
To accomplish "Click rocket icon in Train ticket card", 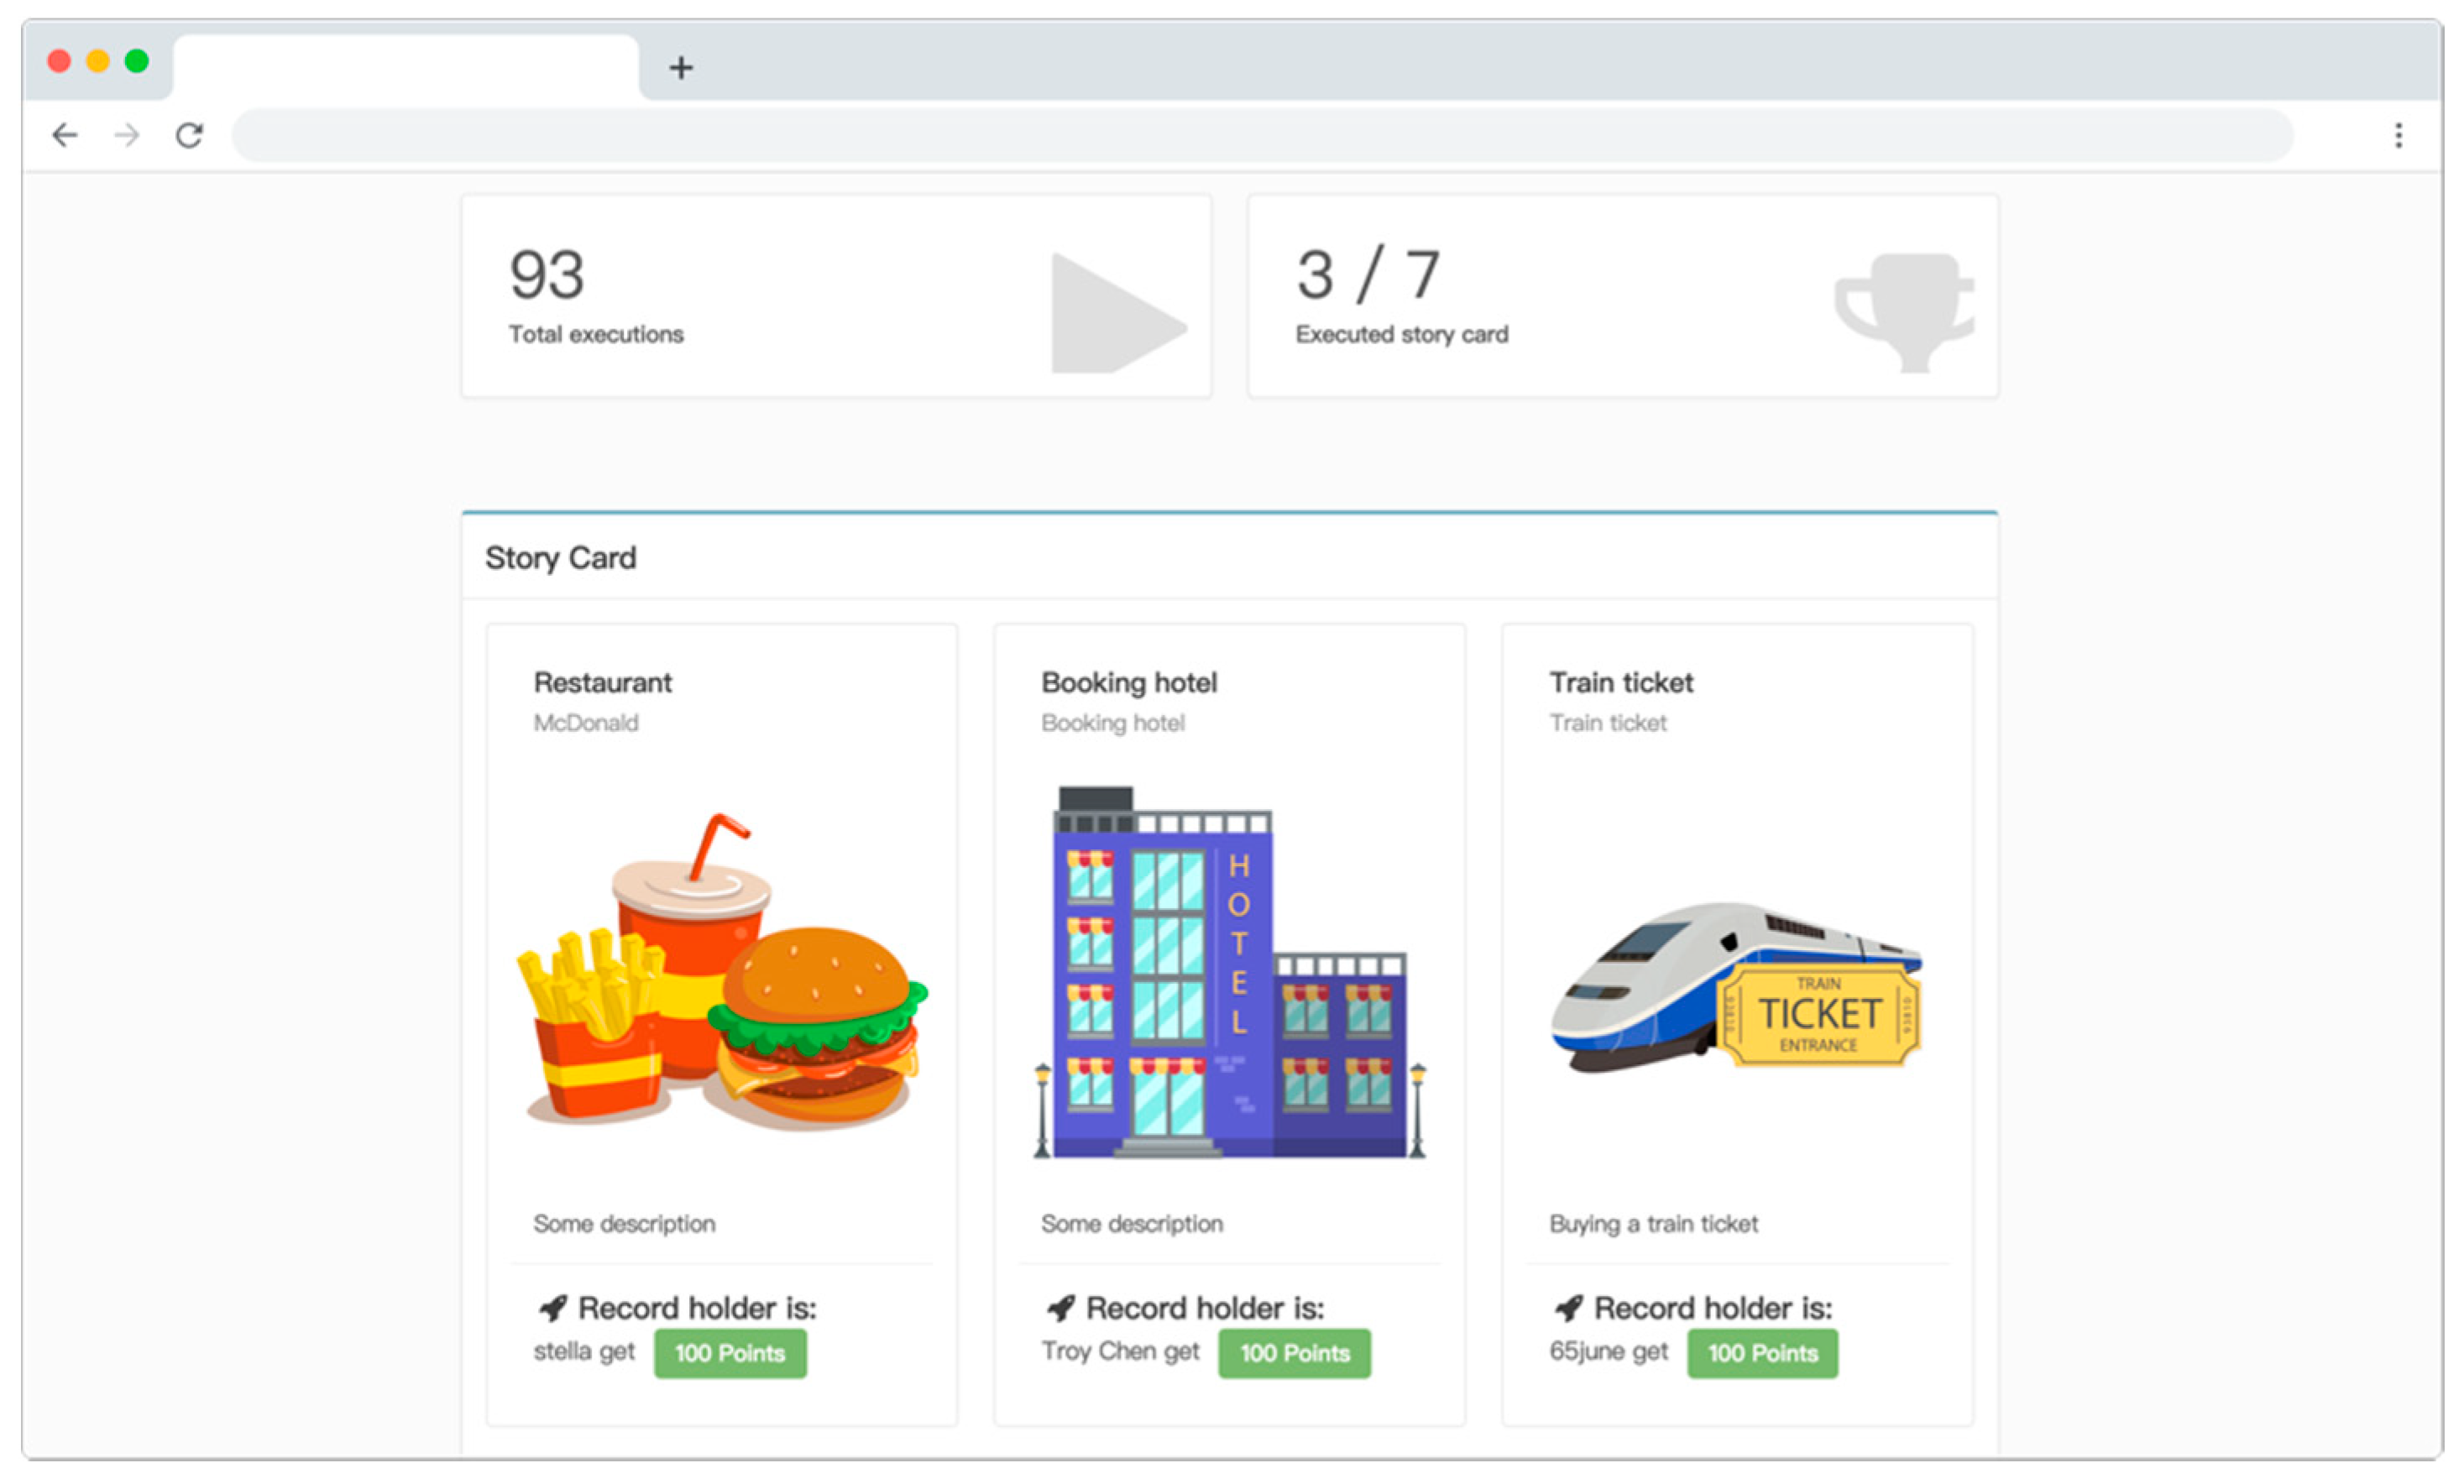I will point(1569,1308).
